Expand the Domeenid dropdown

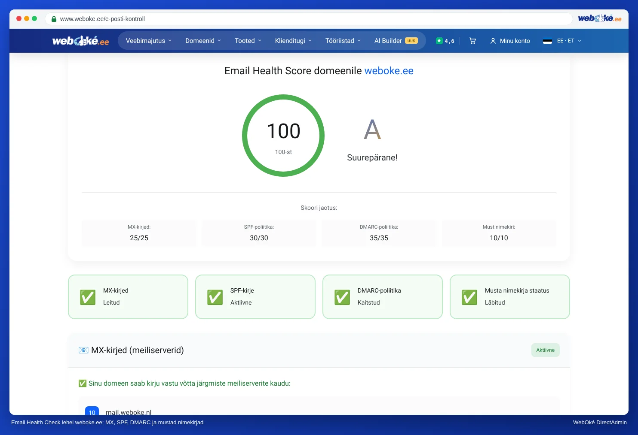[203, 41]
